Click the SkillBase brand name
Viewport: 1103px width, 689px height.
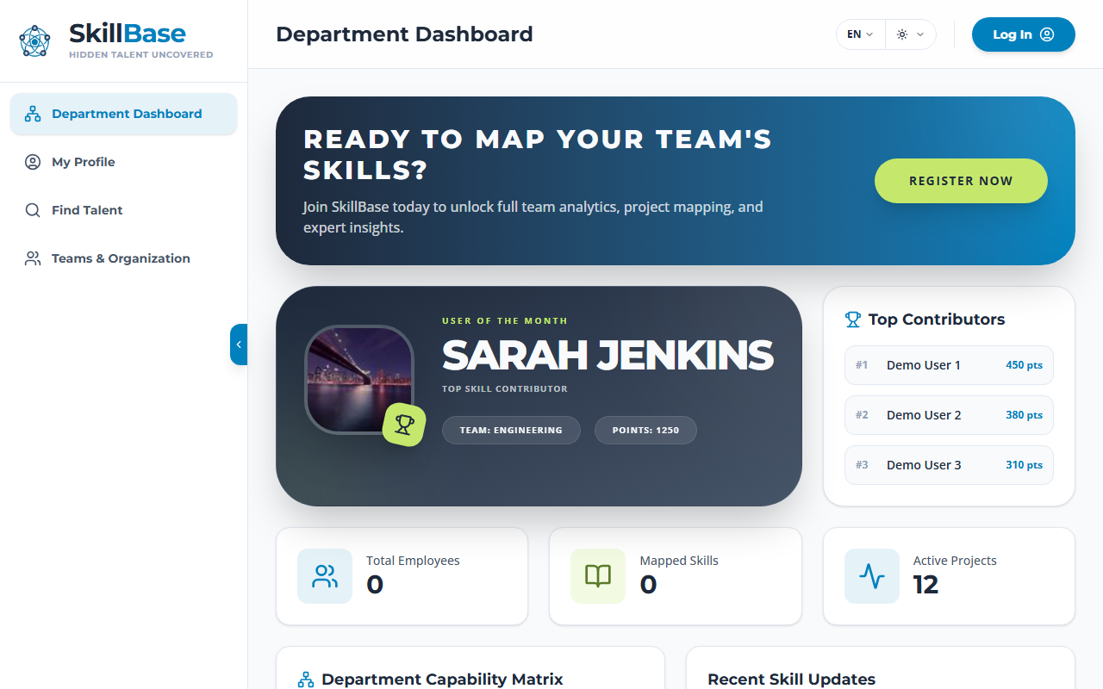[x=128, y=34]
